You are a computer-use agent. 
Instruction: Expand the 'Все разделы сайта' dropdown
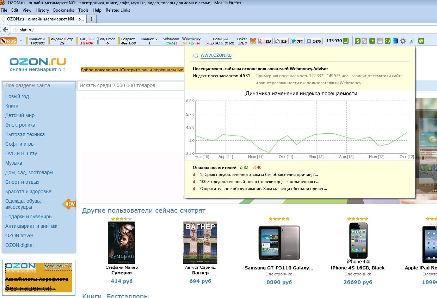[x=39, y=85]
